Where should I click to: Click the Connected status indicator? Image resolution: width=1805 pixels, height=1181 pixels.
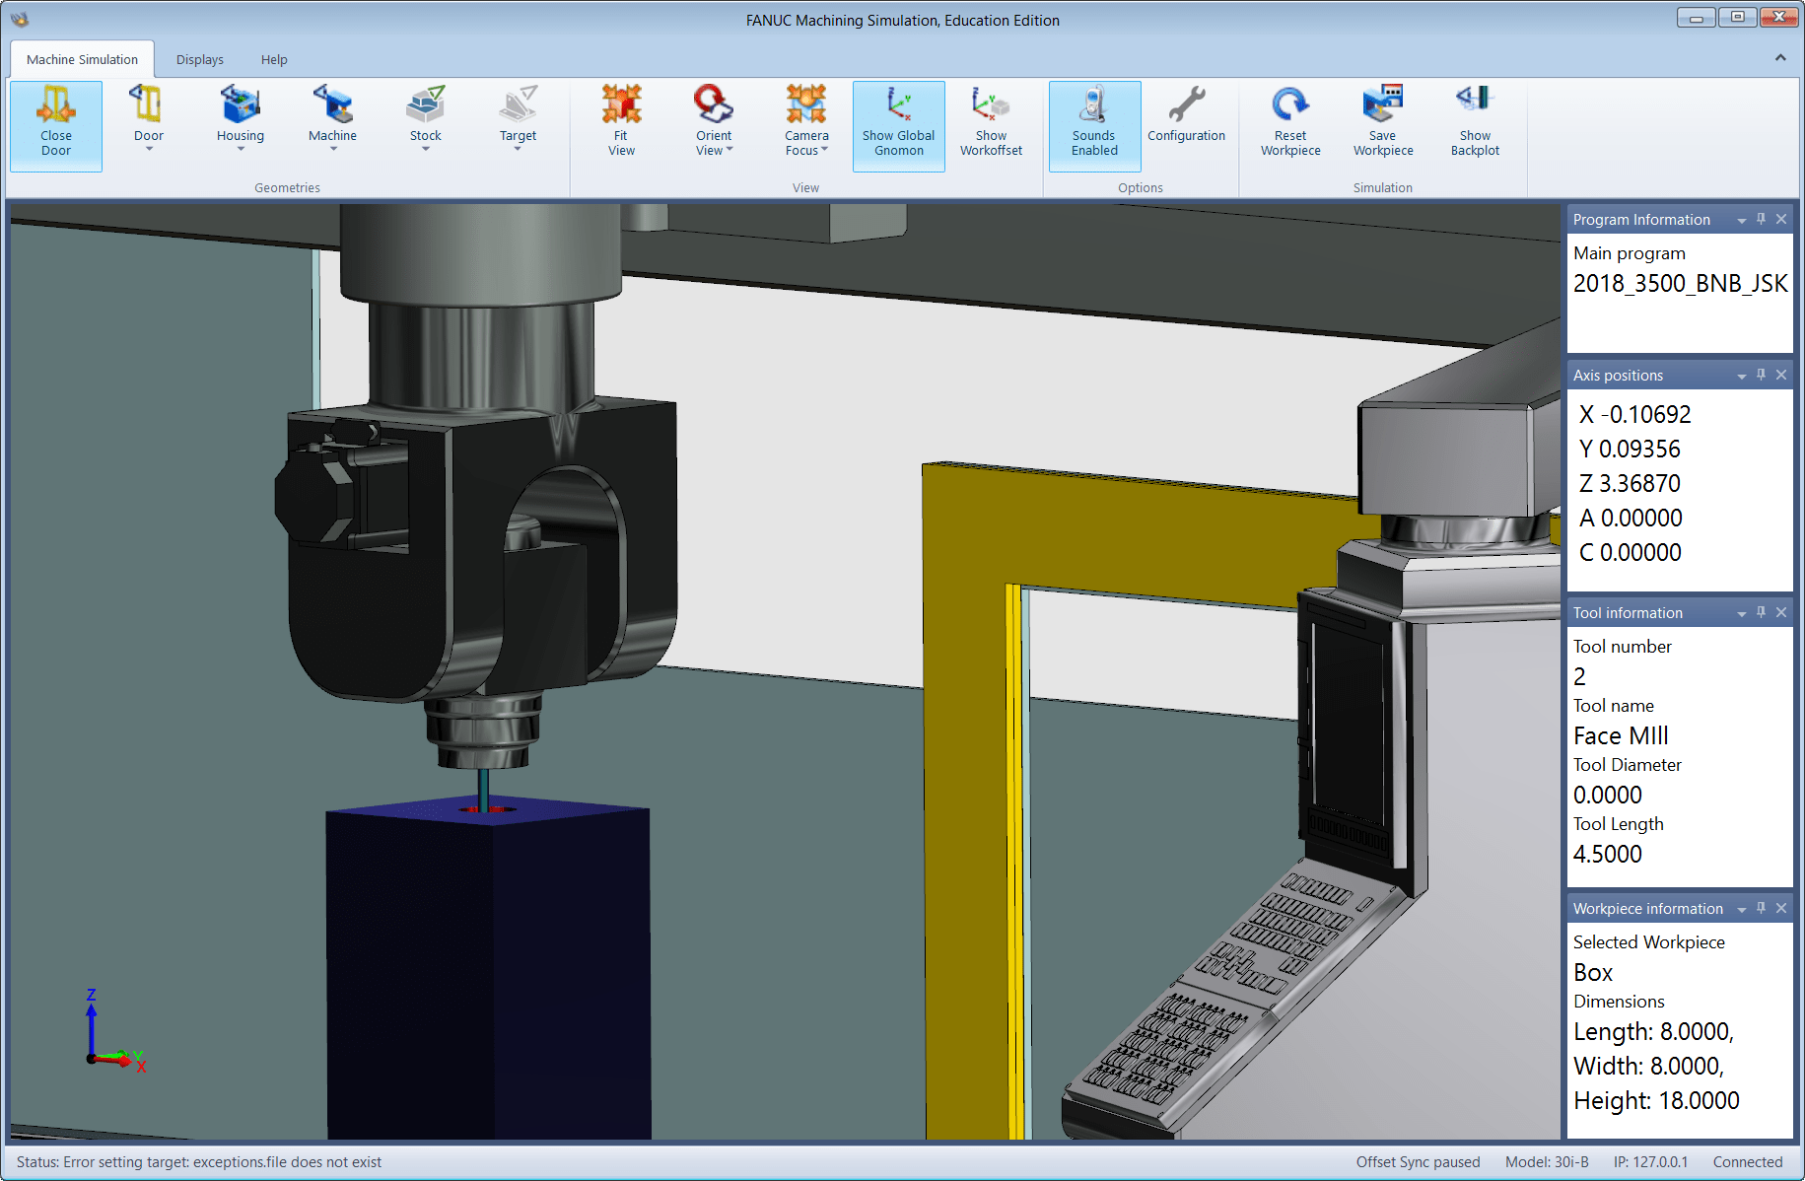point(1747,1162)
